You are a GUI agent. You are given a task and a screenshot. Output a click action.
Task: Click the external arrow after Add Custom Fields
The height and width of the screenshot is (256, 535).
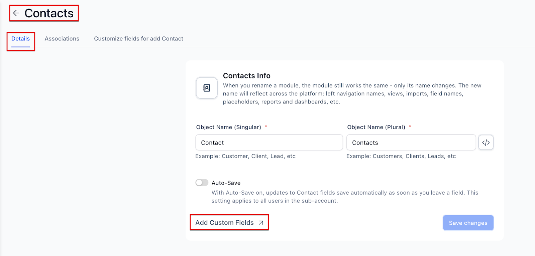click(x=261, y=223)
